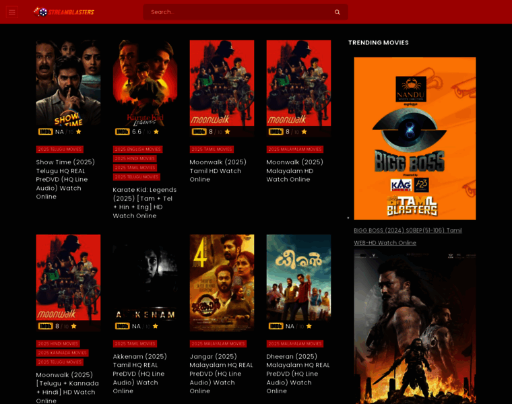This screenshot has height=404, width=512.
Task: Click IMDb badge under Show Time
Action: coord(45,132)
